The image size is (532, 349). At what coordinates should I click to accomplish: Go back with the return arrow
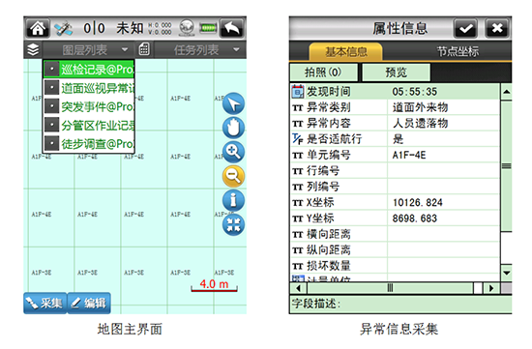[232, 28]
